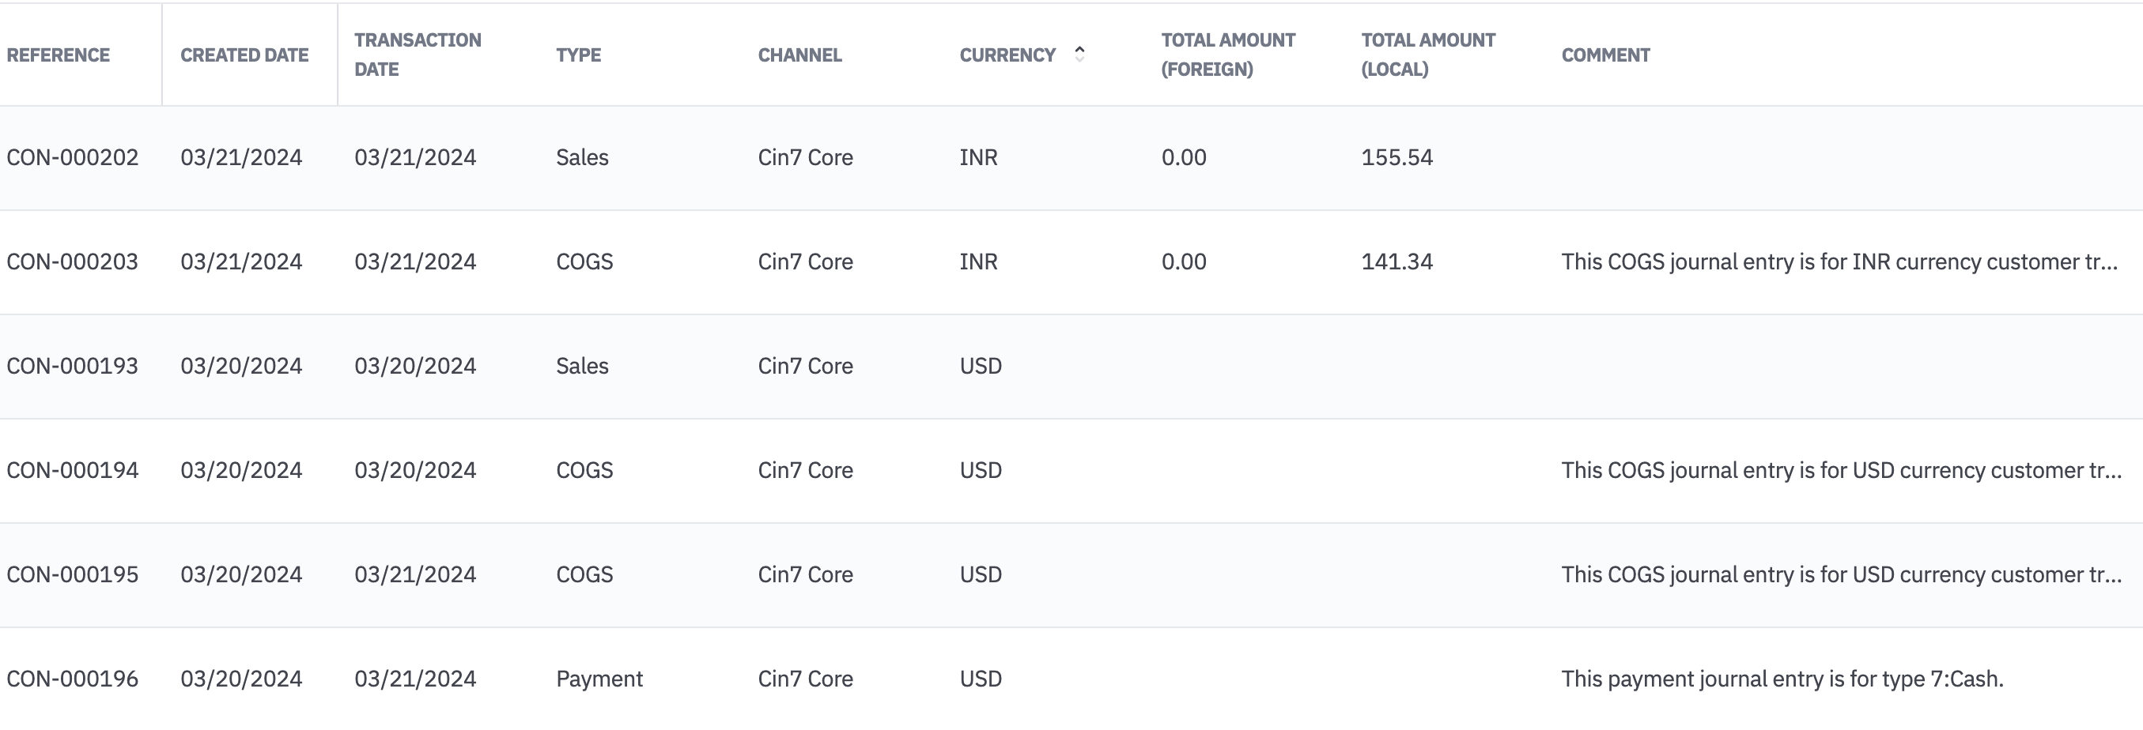Viewport: 2143px width, 730px height.
Task: Click the 141.34 local amount cell
Action: coord(1397,262)
